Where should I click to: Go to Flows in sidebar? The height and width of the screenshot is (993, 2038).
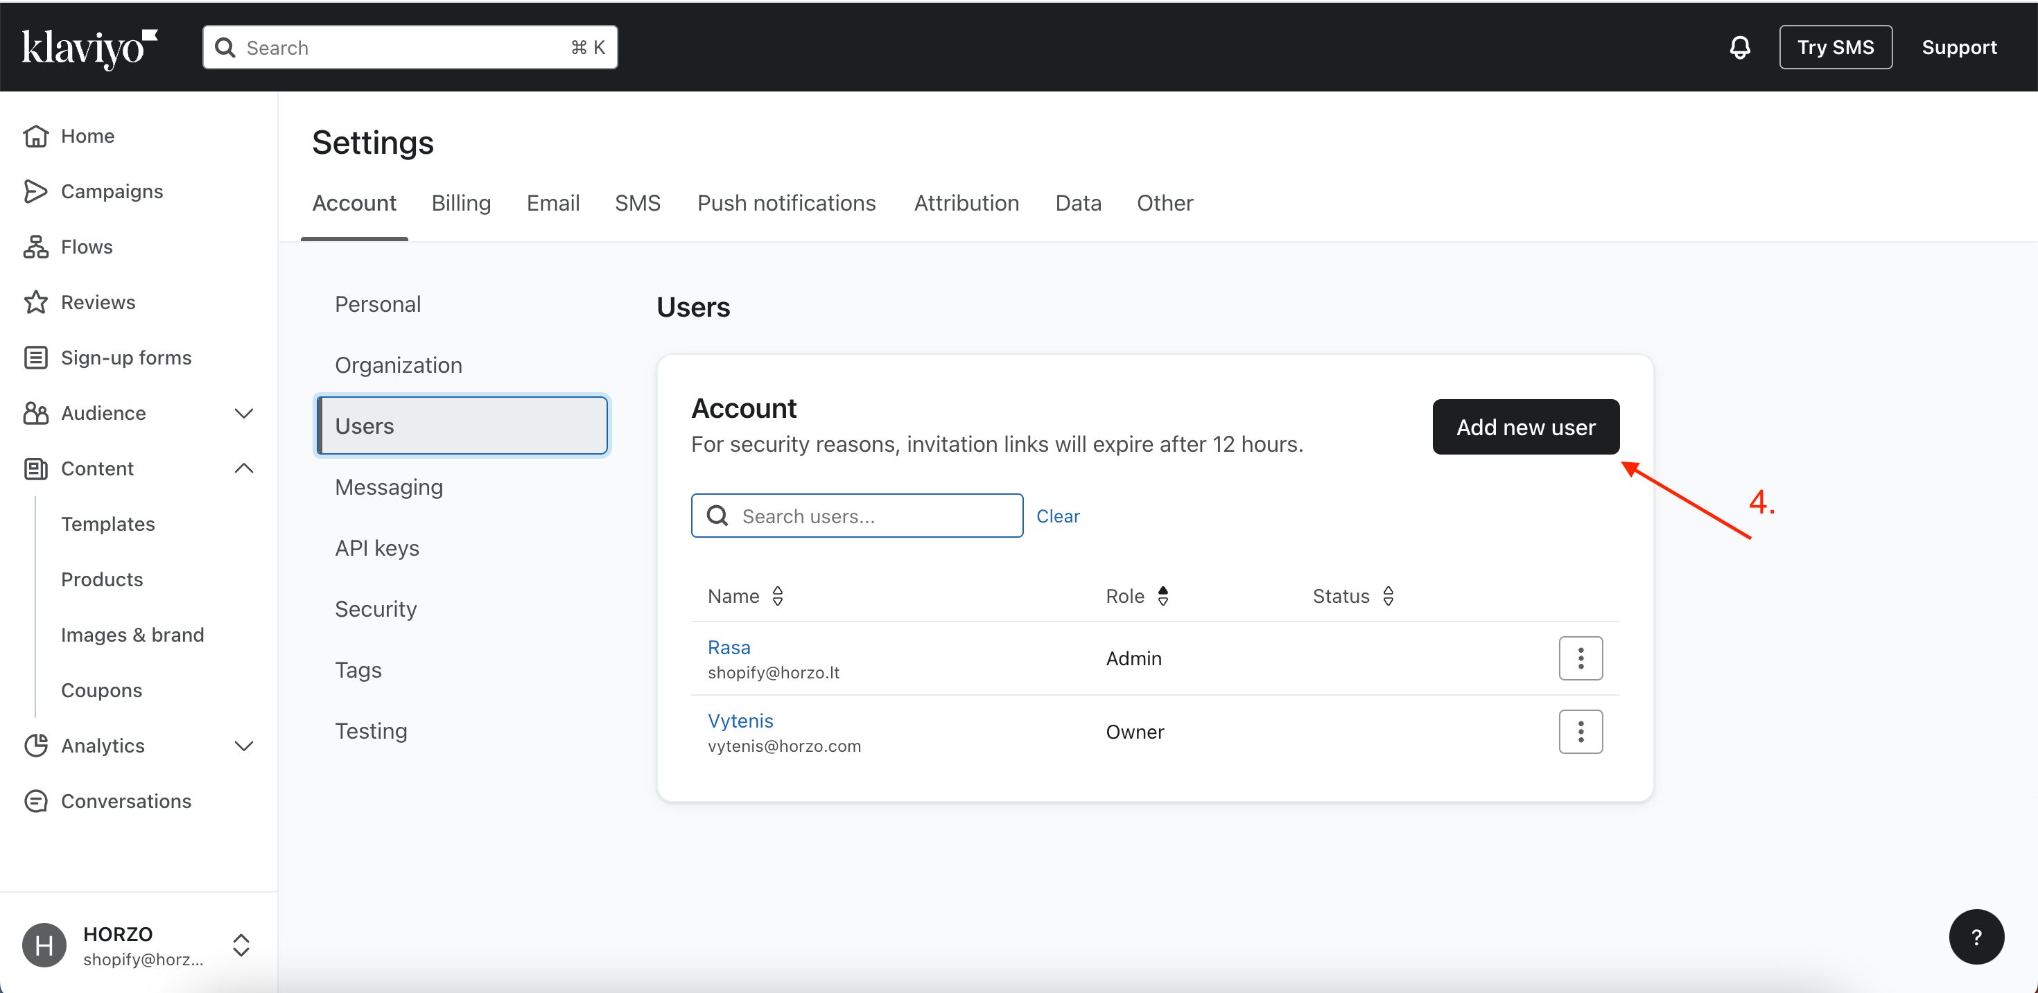(x=86, y=247)
